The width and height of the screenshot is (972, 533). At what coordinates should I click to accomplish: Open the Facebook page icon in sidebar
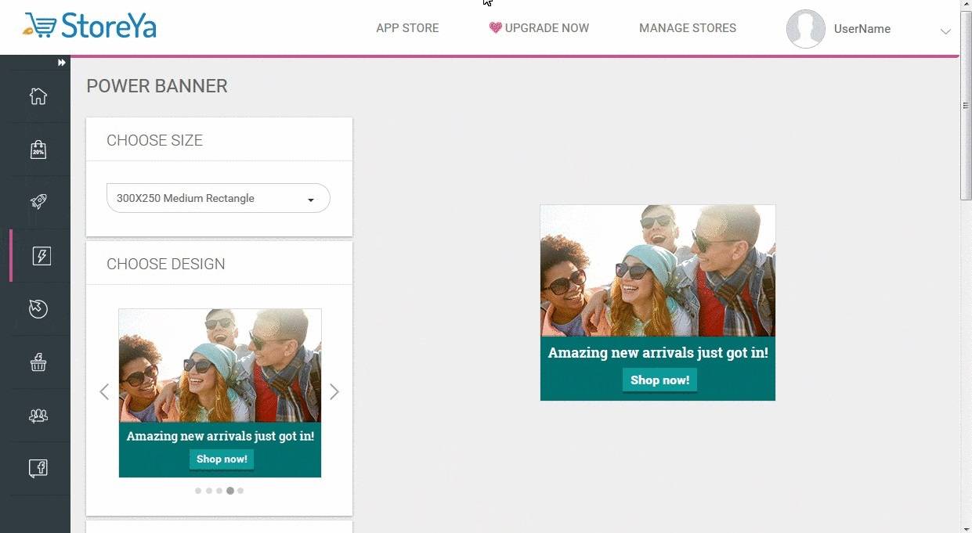(x=38, y=469)
